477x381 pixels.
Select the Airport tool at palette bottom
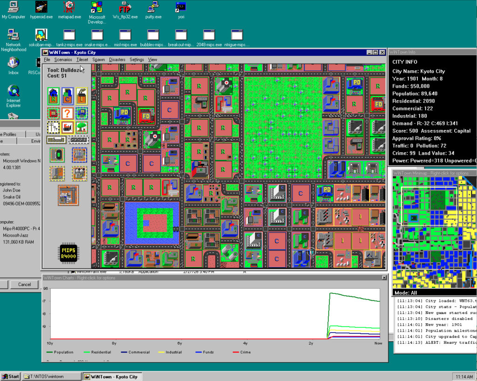[68, 195]
